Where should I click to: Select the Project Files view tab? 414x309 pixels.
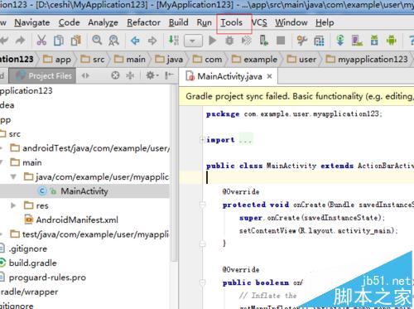[42, 75]
